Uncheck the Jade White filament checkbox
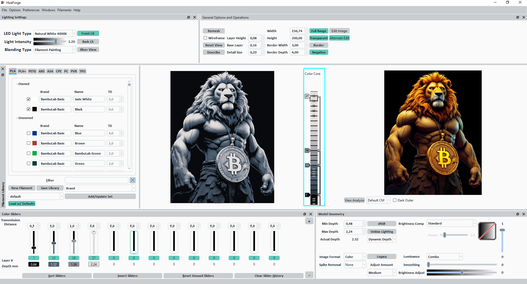 pyautogui.click(x=29, y=99)
